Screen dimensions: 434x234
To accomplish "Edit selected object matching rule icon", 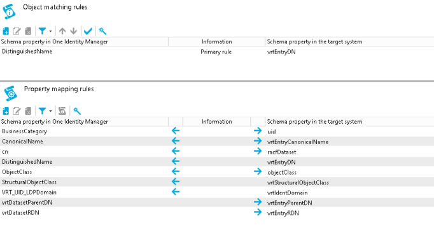I will click(17, 31).
